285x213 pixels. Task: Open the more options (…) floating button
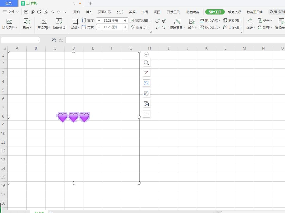pos(146,114)
